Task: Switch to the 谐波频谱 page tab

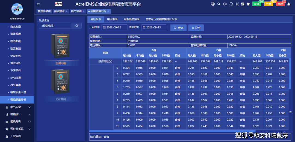Action: pyautogui.click(x=61, y=11)
